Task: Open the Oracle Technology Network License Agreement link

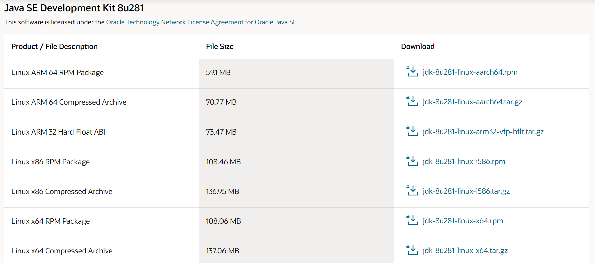Action: pos(201,22)
